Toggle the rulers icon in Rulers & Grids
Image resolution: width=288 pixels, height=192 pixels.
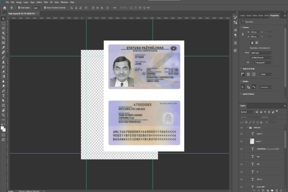(x=243, y=74)
